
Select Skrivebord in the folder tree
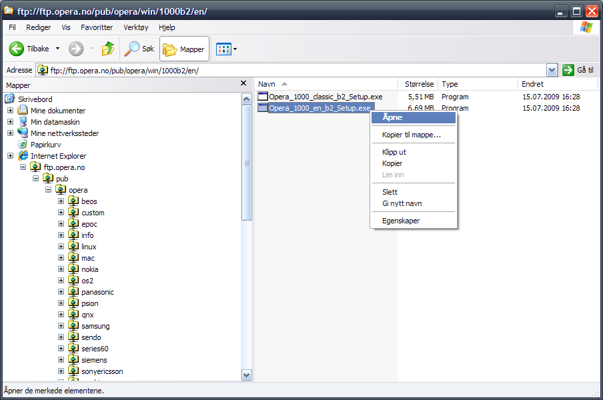(x=35, y=99)
